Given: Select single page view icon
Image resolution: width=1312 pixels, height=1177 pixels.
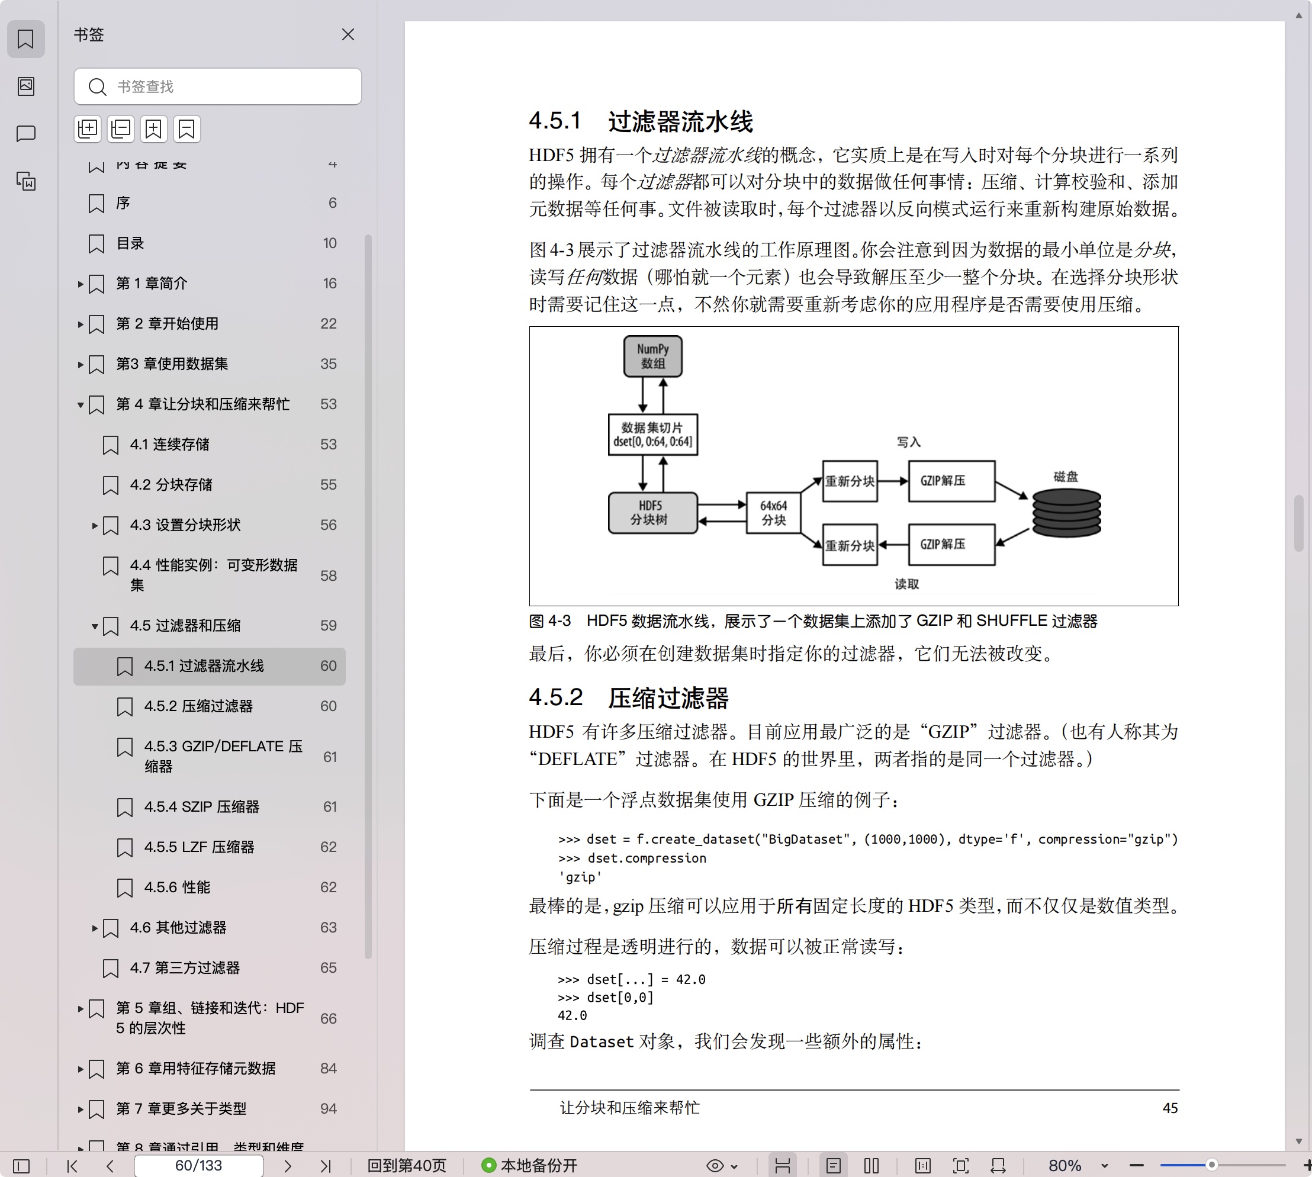Looking at the screenshot, I should [834, 1165].
